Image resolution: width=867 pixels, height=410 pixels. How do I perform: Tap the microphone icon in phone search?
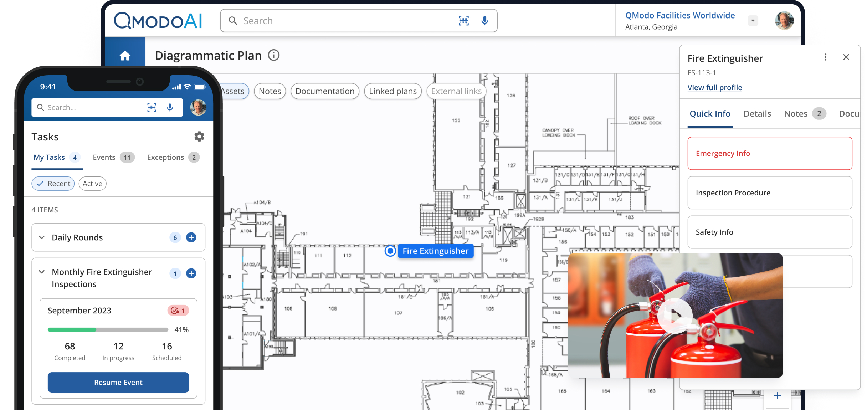(x=170, y=107)
